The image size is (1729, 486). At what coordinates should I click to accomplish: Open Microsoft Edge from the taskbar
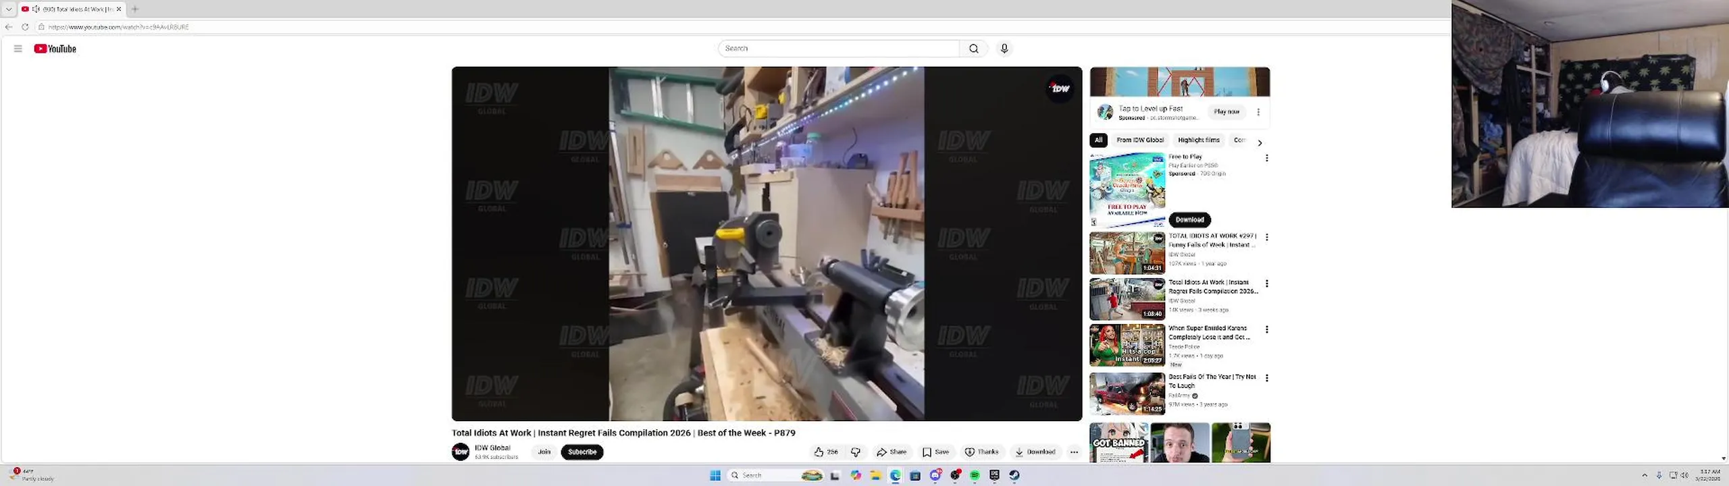pos(896,475)
